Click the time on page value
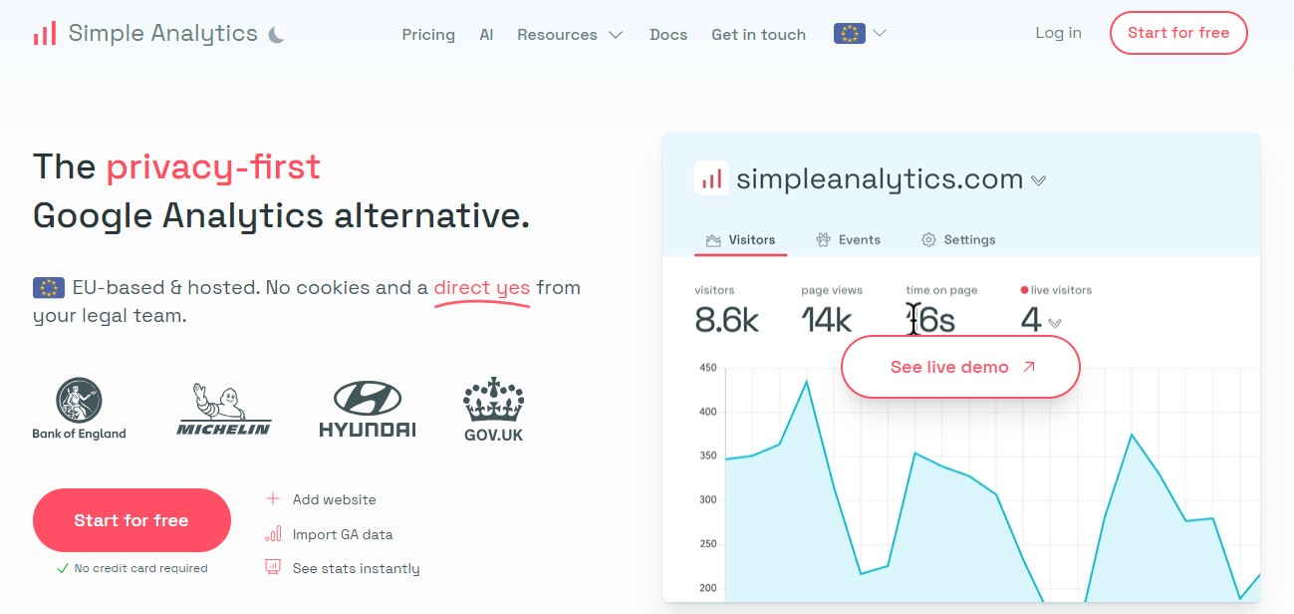 click(x=930, y=320)
